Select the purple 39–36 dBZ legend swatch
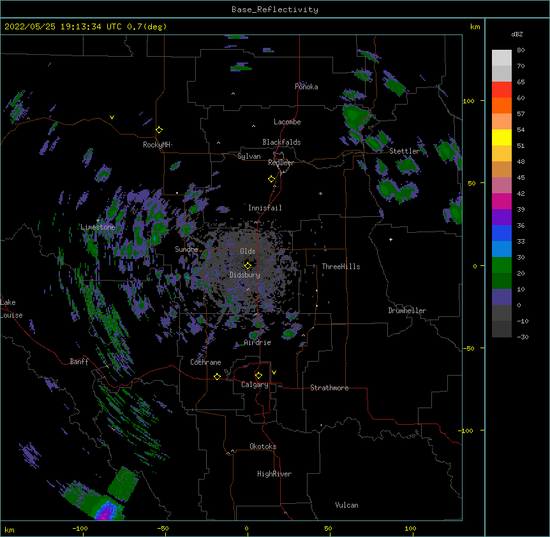Image resolution: width=550 pixels, height=537 pixels. 502,217
